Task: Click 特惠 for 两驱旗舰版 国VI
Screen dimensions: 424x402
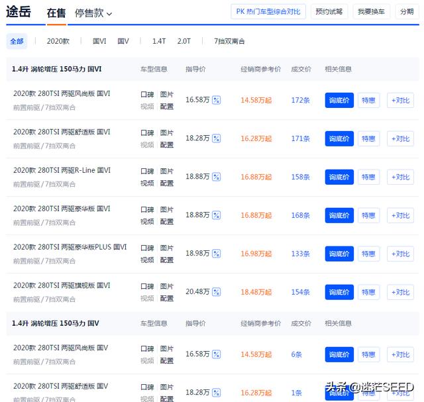Action: pos(368,292)
